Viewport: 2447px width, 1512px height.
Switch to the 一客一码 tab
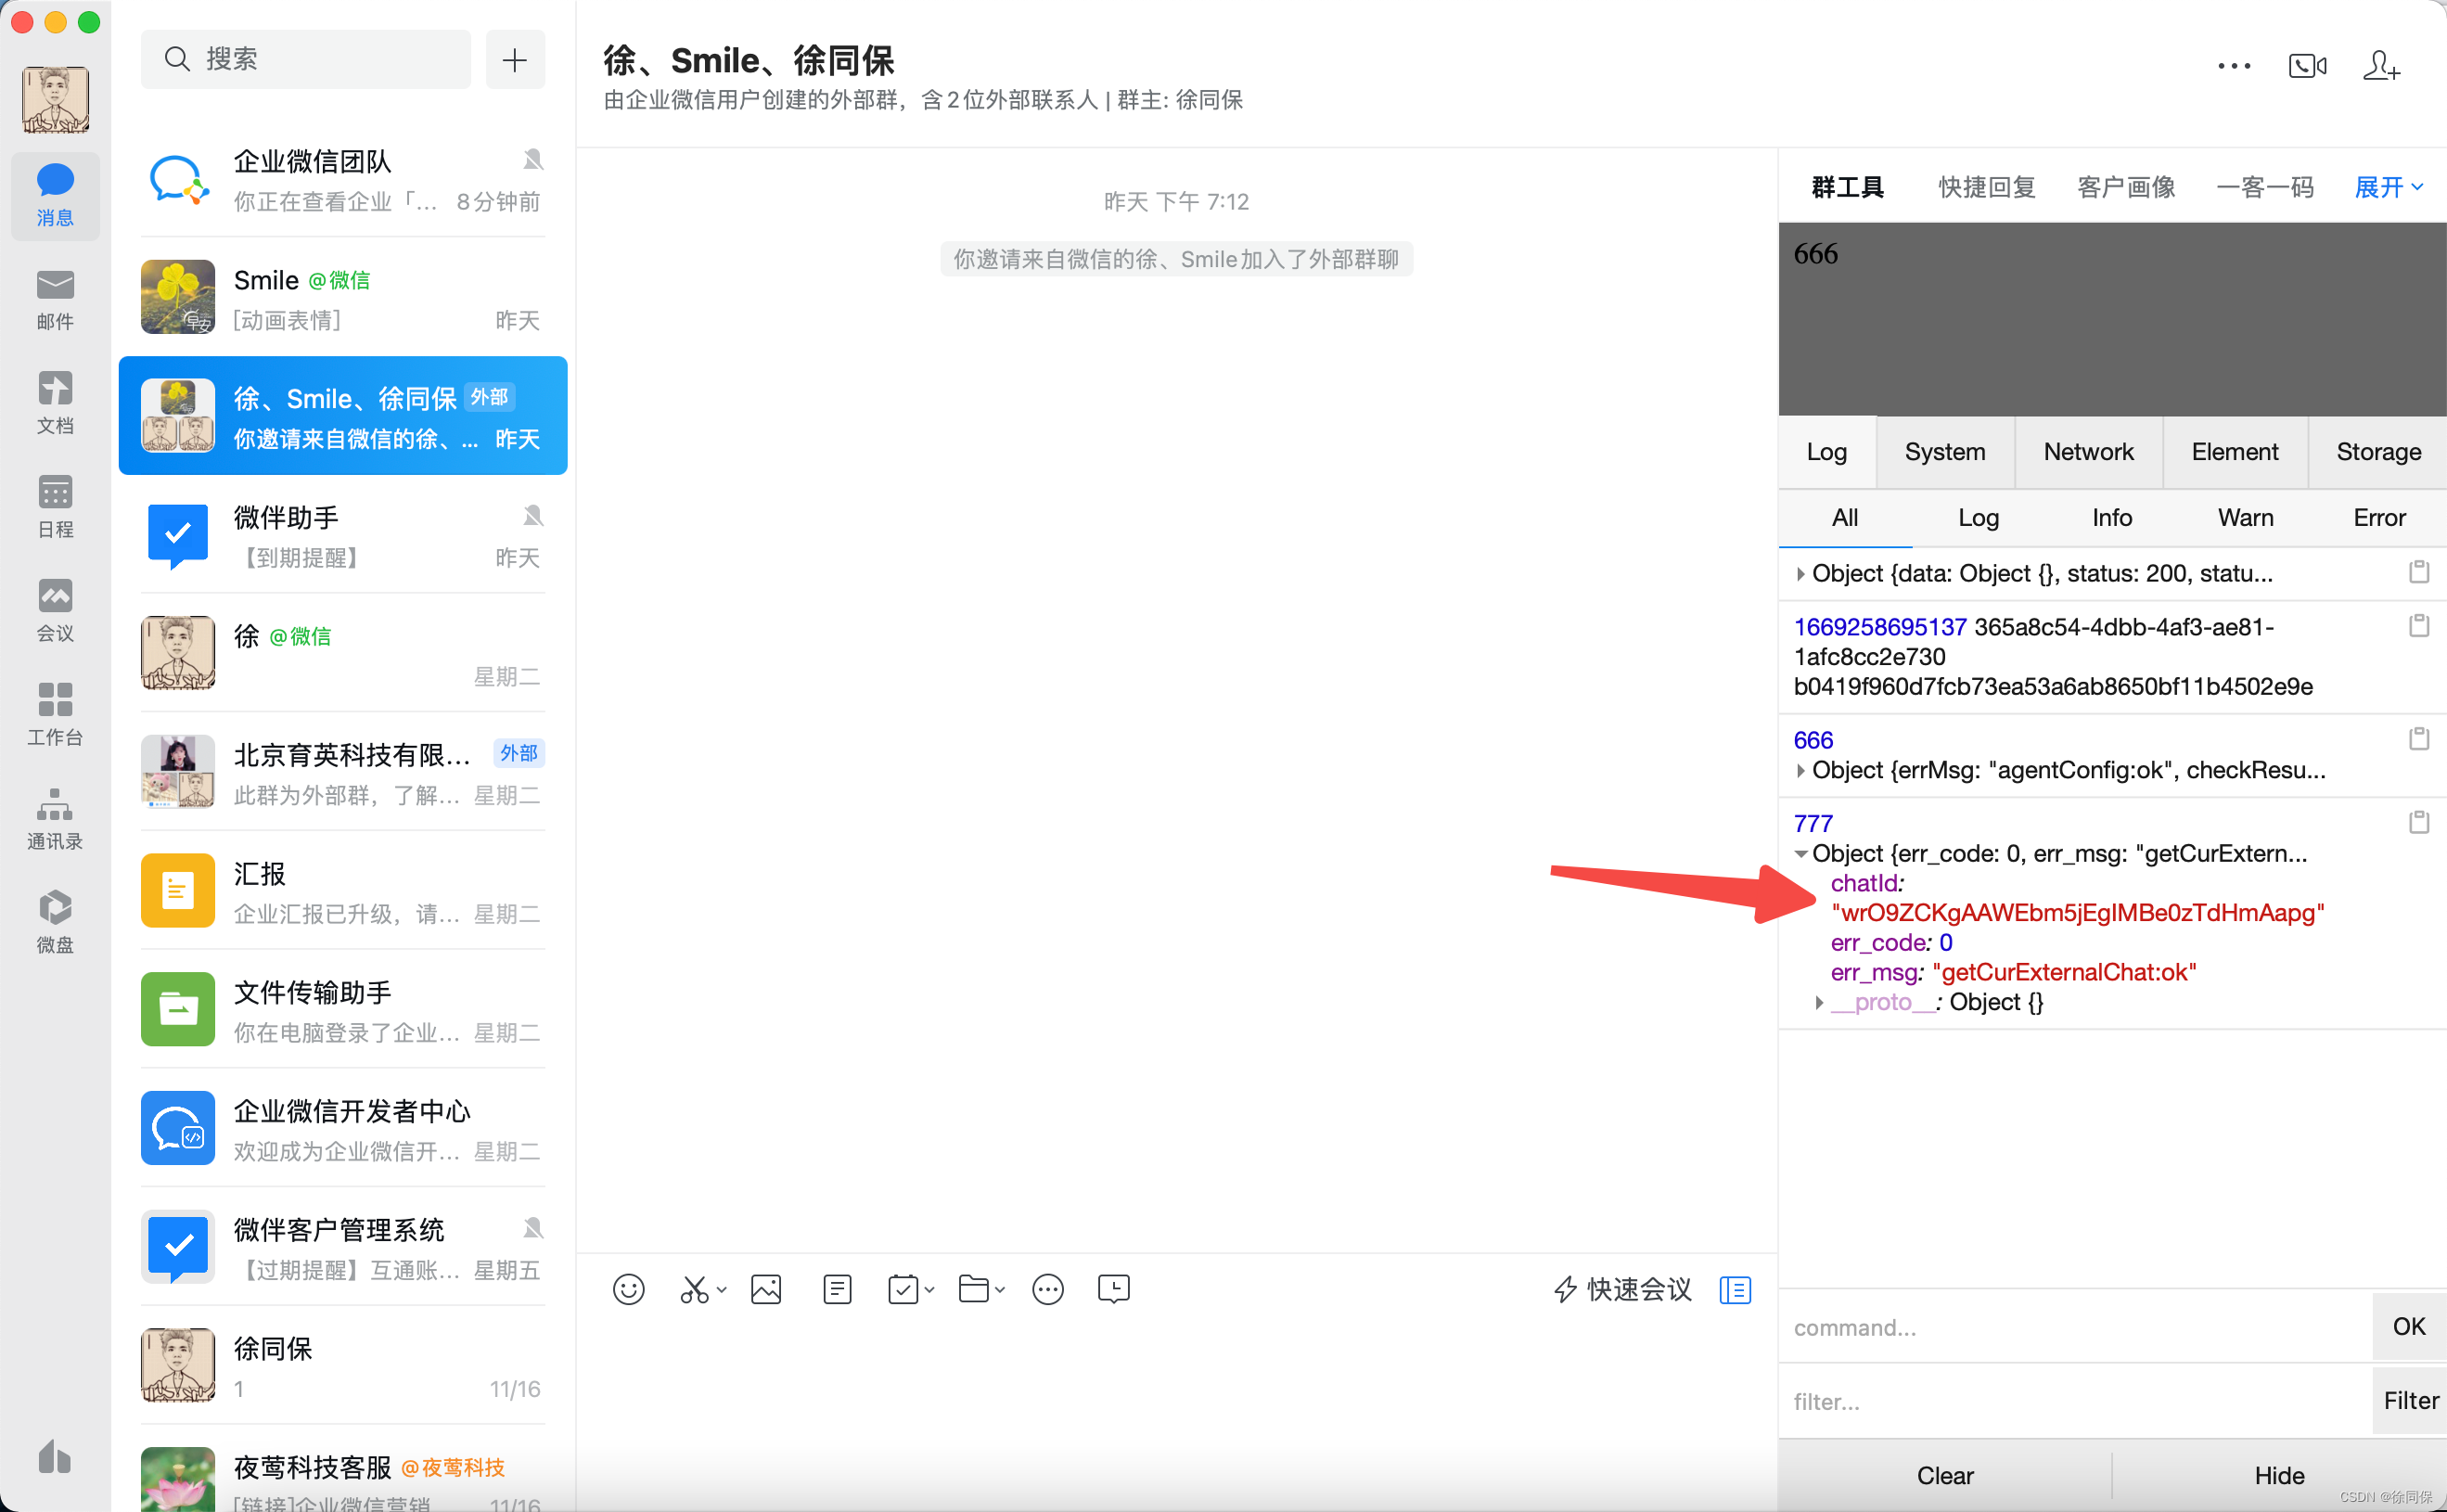[2265, 187]
